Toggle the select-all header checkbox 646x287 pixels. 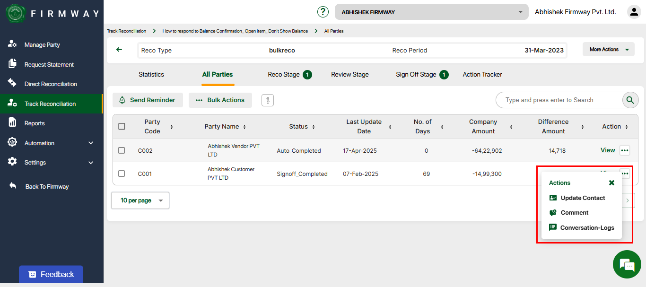[x=122, y=126]
